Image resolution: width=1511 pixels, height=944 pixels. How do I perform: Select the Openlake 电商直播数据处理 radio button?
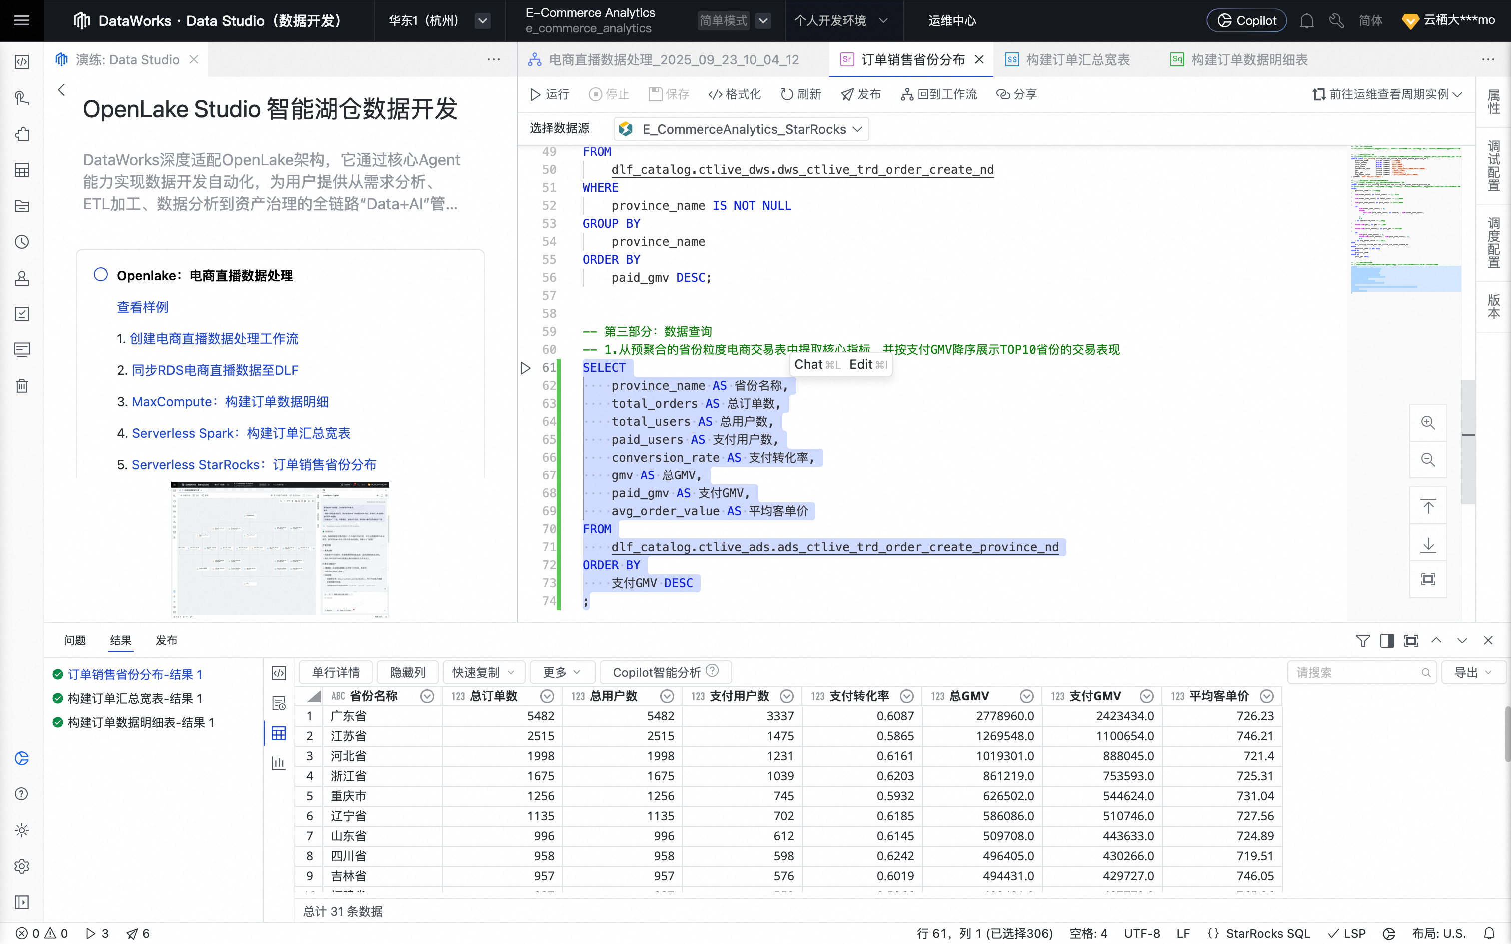tap(100, 275)
